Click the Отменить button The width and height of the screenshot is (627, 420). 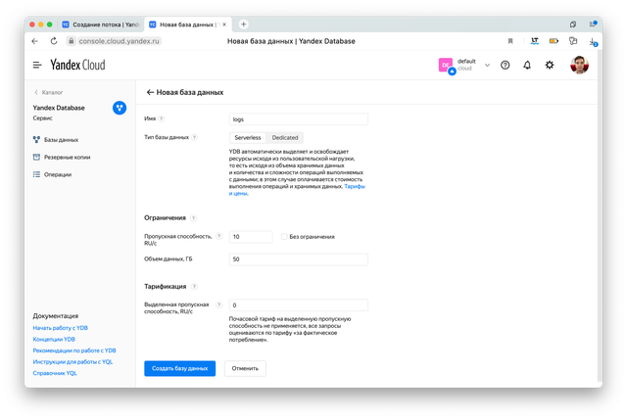tap(245, 368)
